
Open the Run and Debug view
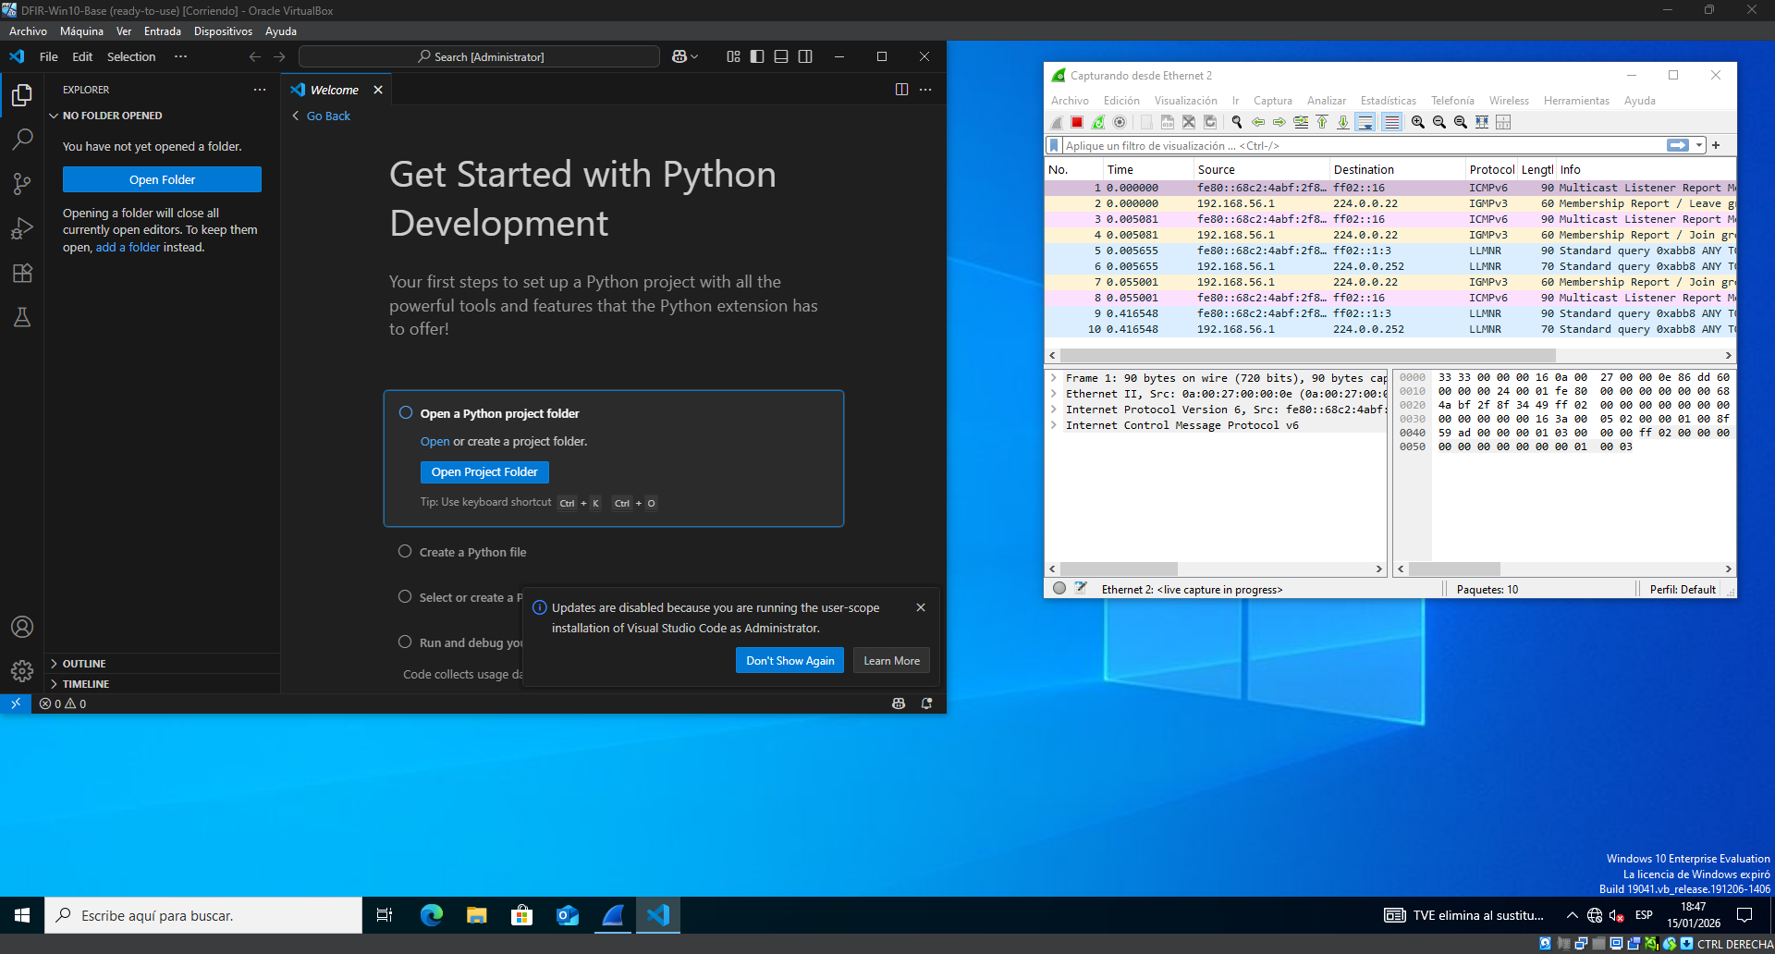click(x=22, y=228)
